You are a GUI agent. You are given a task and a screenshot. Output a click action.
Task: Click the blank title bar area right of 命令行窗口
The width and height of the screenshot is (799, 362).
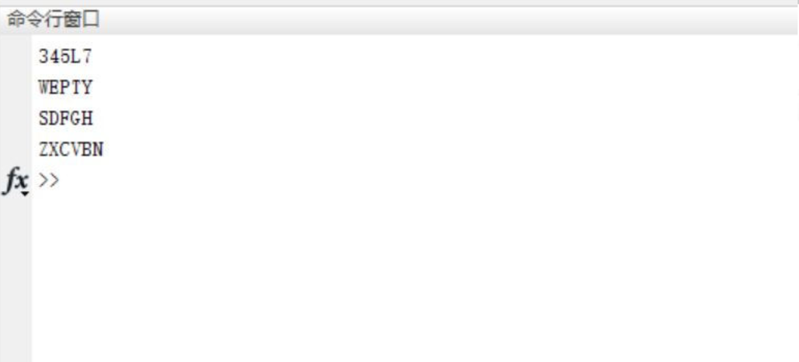click(x=448, y=21)
